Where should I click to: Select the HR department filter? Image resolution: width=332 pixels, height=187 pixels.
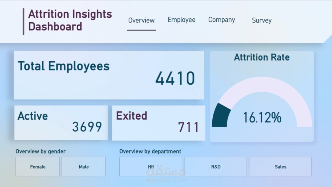click(150, 167)
